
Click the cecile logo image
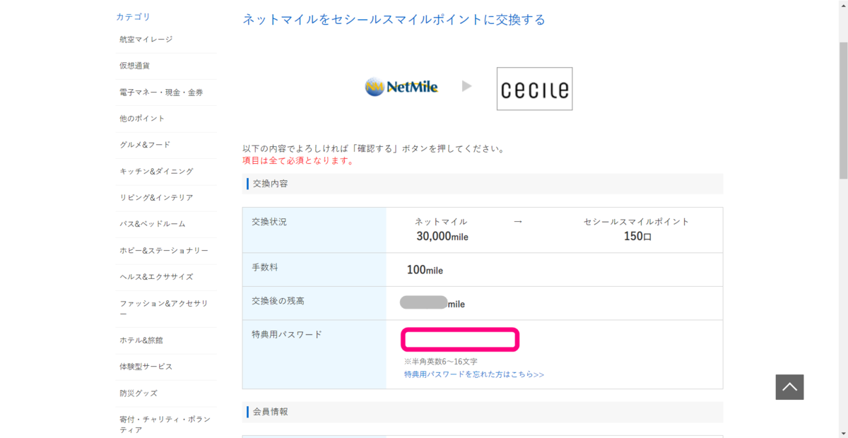click(x=535, y=89)
